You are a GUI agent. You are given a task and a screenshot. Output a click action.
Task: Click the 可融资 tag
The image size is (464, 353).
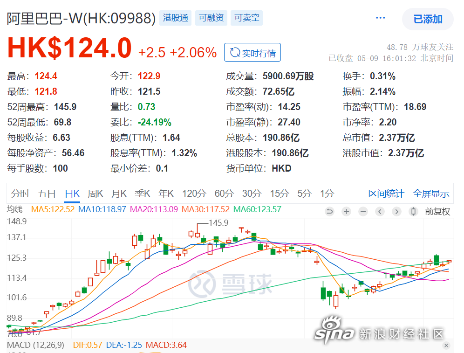(x=212, y=18)
